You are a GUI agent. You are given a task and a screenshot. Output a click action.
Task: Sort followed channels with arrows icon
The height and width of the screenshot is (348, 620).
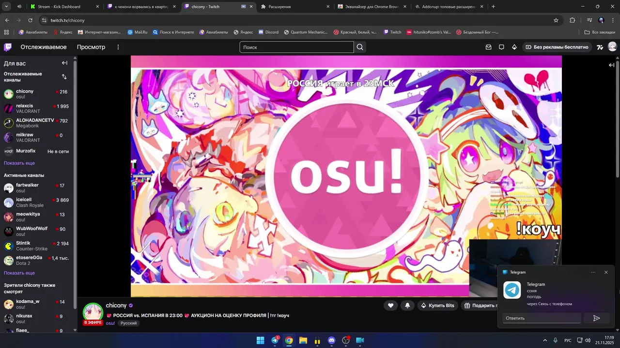[64, 76]
